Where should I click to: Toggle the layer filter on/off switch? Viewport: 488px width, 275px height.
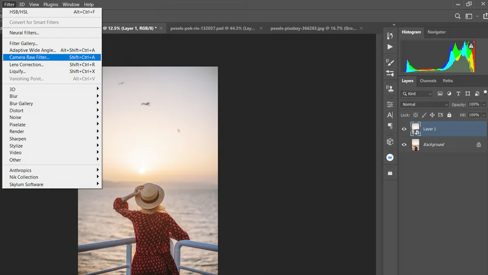coord(485,93)
